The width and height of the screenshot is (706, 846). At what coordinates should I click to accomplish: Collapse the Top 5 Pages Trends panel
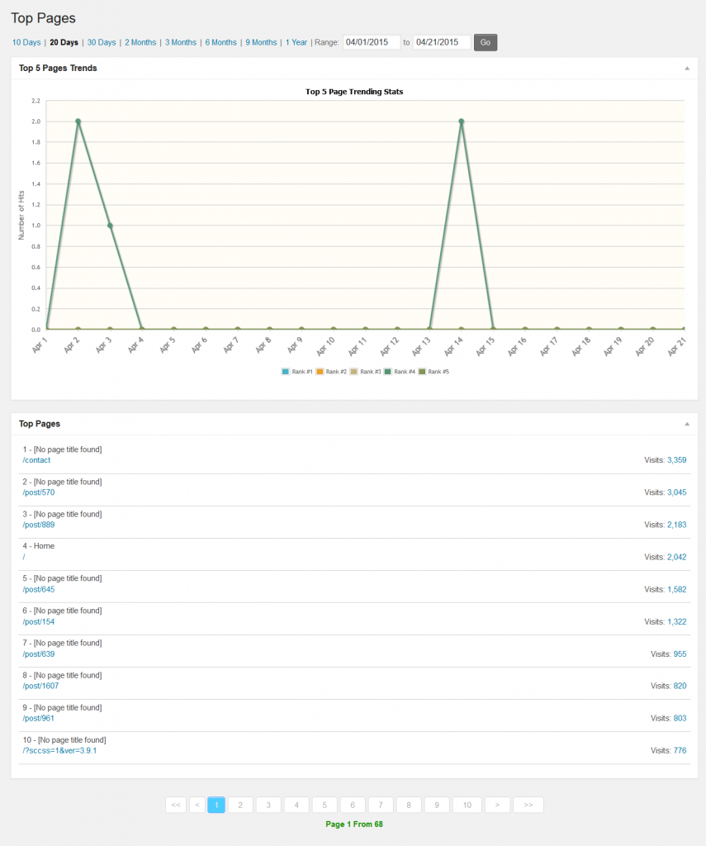pos(686,69)
